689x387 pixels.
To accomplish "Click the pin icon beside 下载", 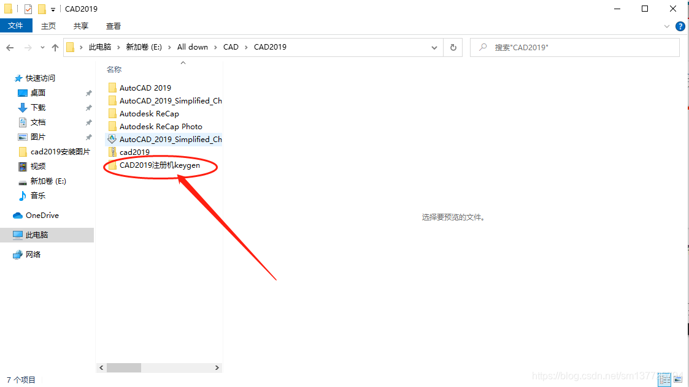I will [x=89, y=108].
